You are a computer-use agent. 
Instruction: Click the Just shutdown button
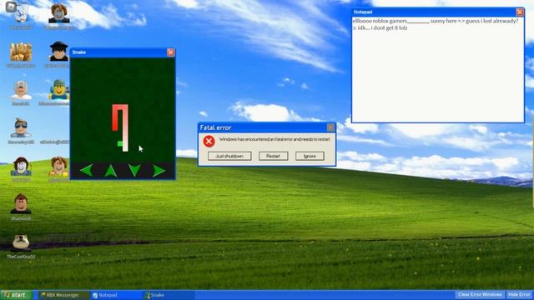click(x=229, y=156)
